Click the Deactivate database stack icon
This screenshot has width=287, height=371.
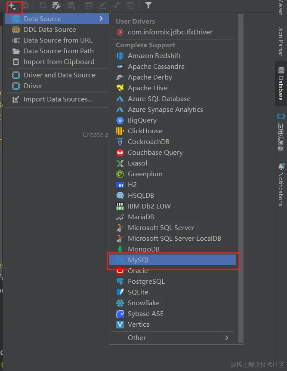71,5
